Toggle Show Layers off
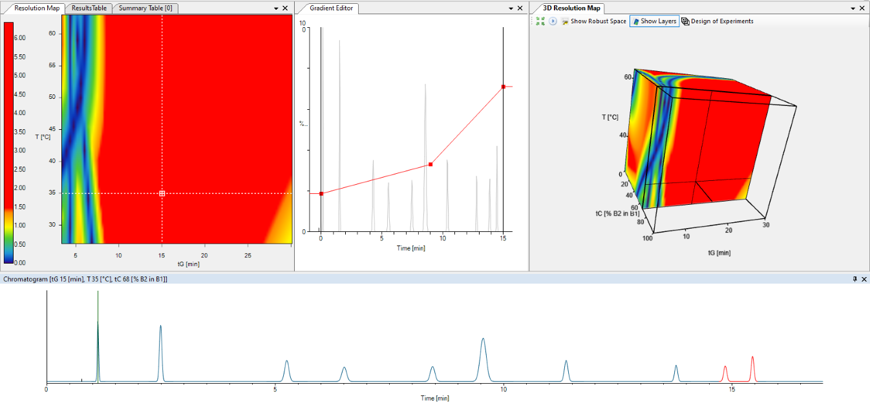The height and width of the screenshot is (407, 870). pos(653,21)
